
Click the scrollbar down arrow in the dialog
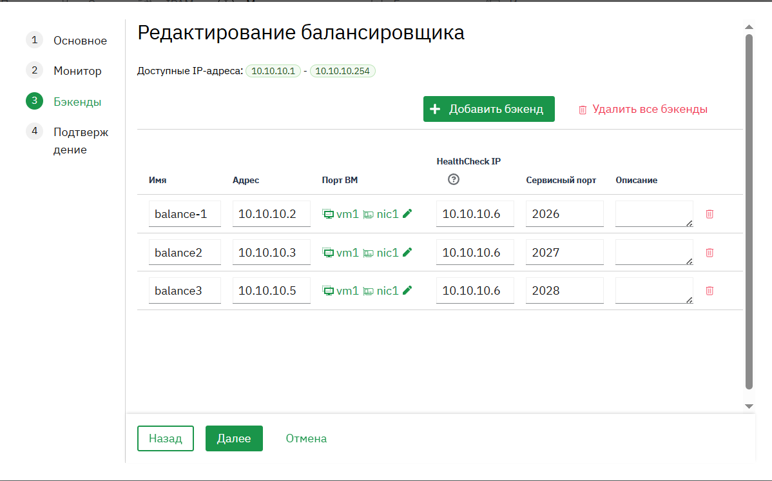[x=749, y=406]
